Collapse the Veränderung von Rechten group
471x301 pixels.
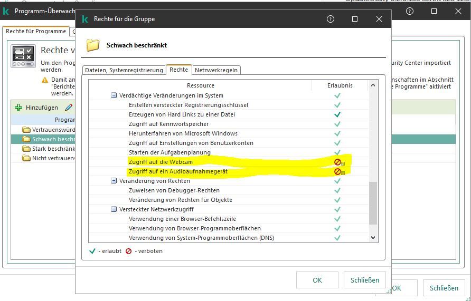(114, 181)
